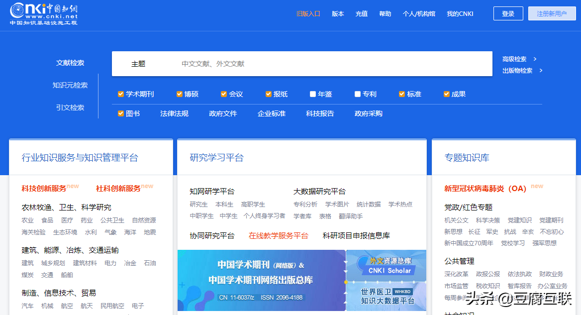581x315 pixels.
Task: Click the 注册新用户 button
Action: tap(552, 14)
